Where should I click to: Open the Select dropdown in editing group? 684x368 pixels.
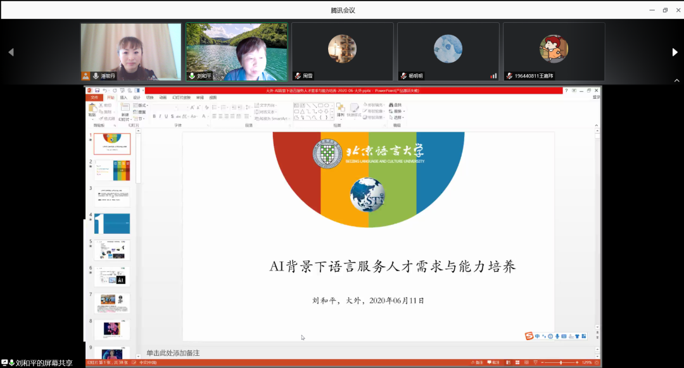tap(397, 117)
